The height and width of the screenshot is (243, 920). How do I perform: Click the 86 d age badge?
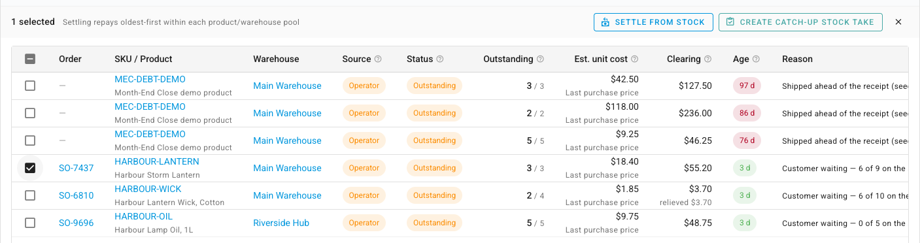pyautogui.click(x=747, y=113)
